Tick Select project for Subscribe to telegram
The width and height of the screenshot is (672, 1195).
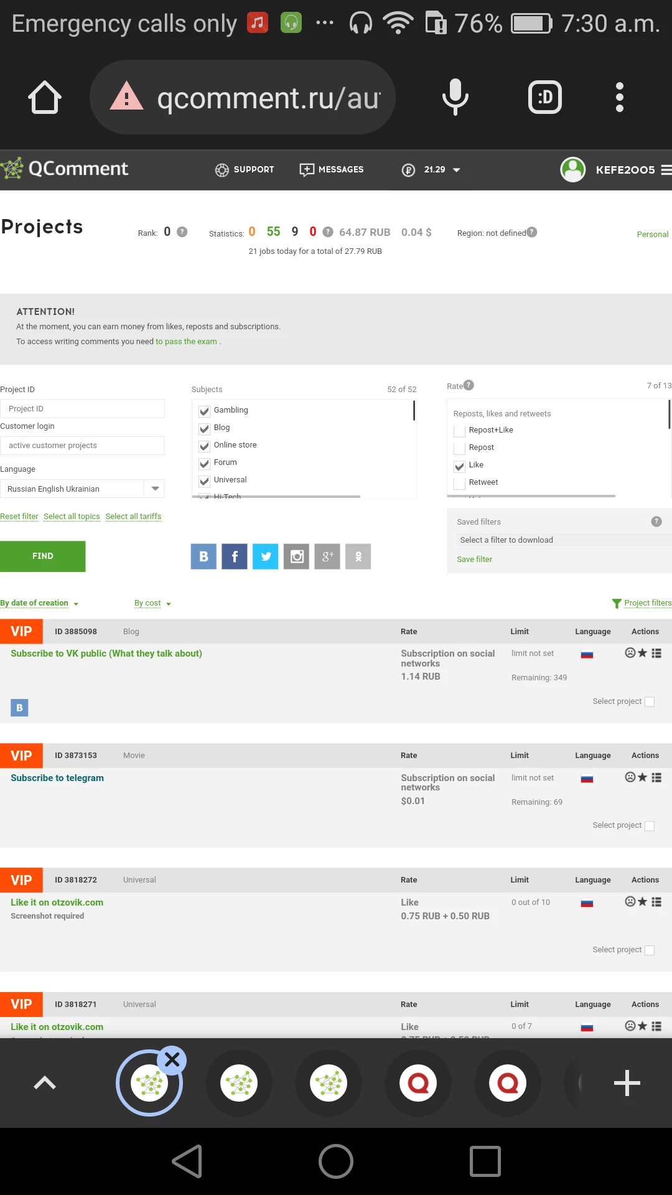click(650, 826)
